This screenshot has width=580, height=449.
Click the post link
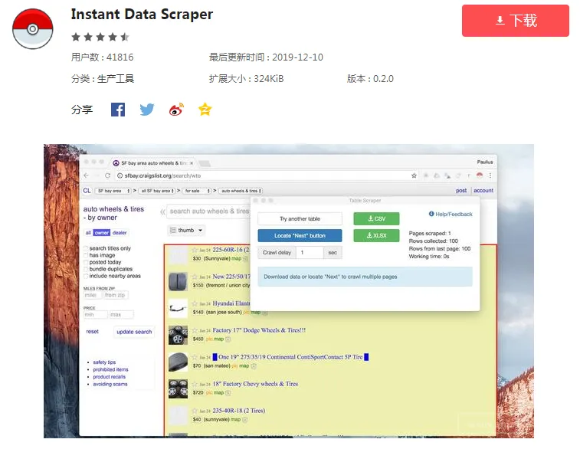pos(461,191)
